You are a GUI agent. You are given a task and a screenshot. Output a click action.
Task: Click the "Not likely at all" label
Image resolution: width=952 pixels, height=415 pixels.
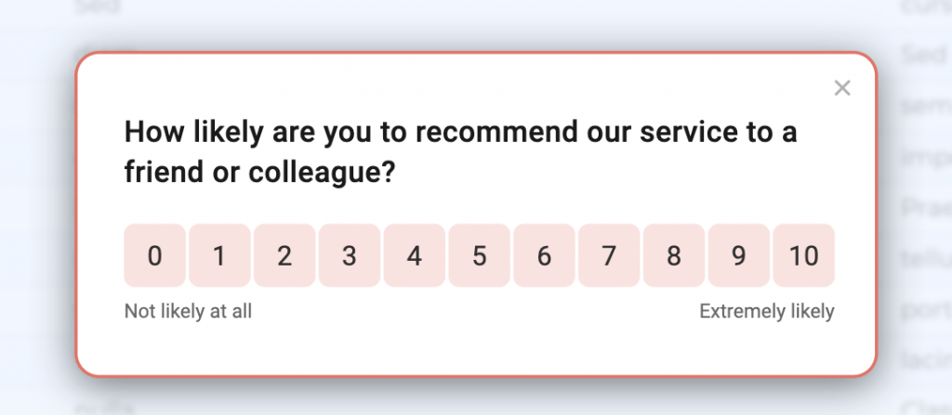pyautogui.click(x=188, y=312)
